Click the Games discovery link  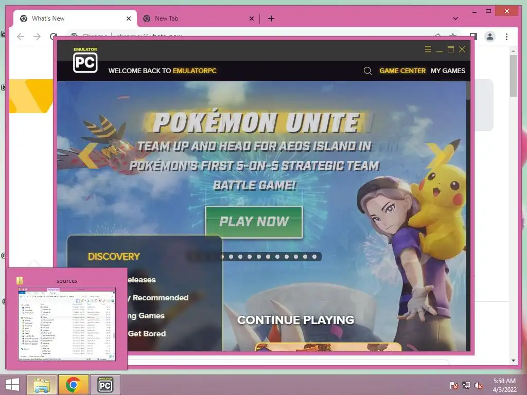146,316
